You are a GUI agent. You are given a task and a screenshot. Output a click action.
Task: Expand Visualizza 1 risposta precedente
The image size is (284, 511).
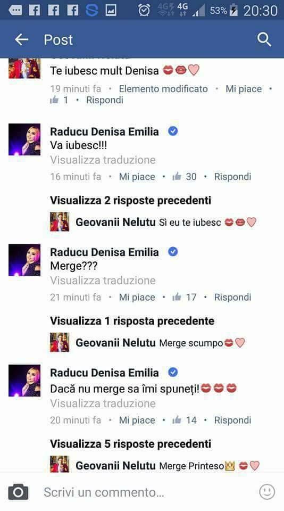(132, 320)
